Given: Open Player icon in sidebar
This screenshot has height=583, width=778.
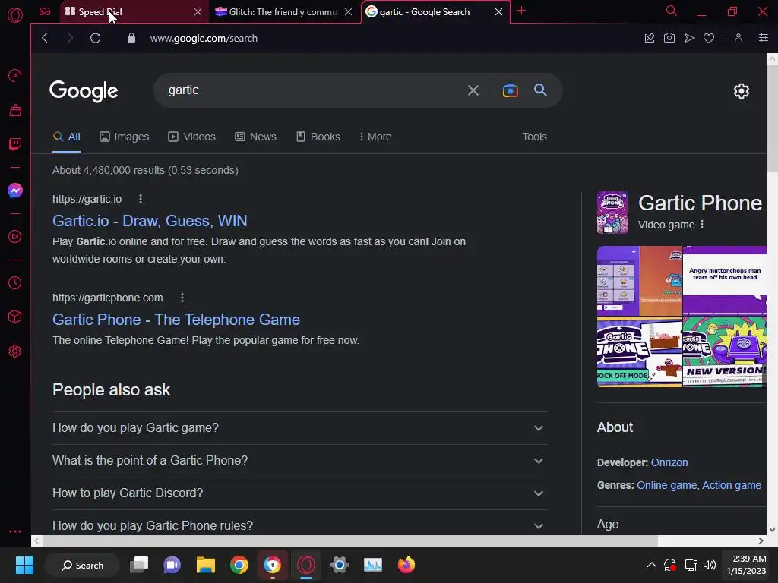Looking at the screenshot, I should click(15, 237).
